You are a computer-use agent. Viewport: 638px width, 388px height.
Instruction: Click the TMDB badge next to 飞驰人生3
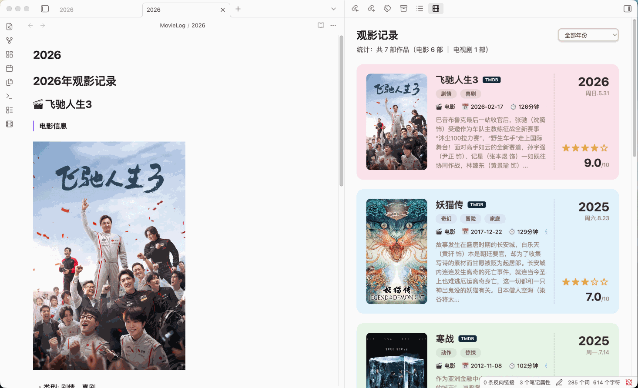(492, 80)
